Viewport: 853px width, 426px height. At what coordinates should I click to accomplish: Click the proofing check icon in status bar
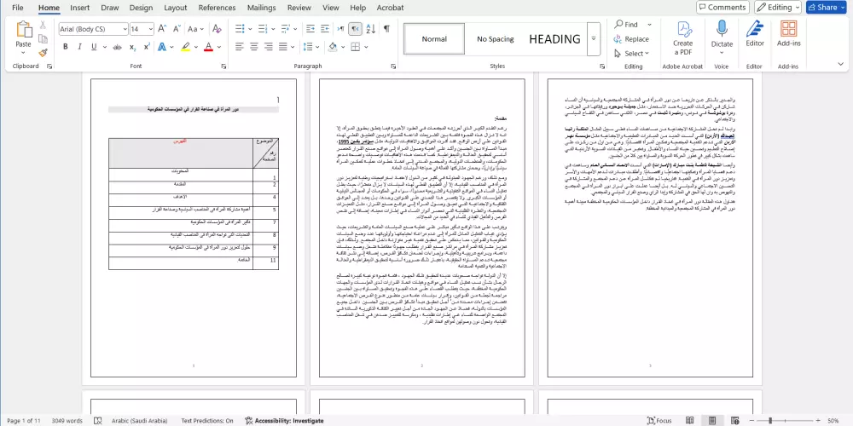point(98,421)
